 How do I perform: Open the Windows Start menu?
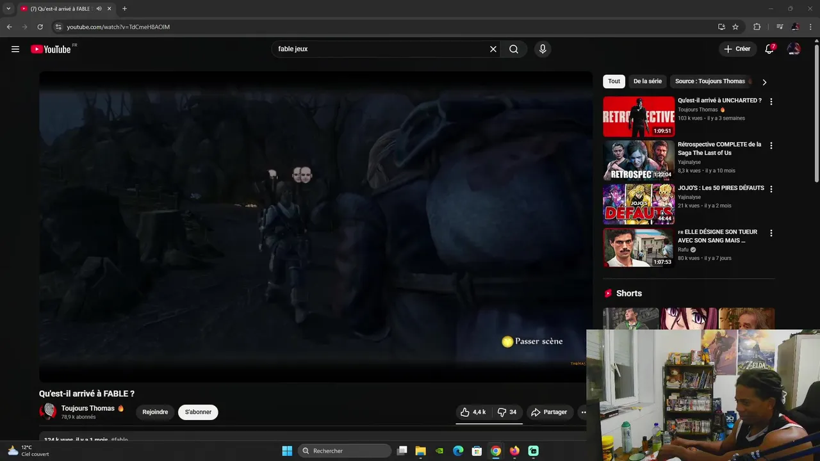coord(287,451)
